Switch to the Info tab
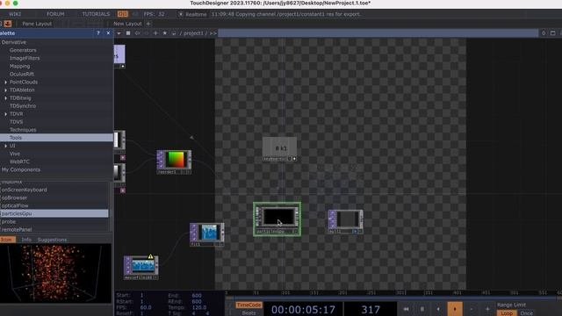The image size is (562, 316). click(26, 240)
